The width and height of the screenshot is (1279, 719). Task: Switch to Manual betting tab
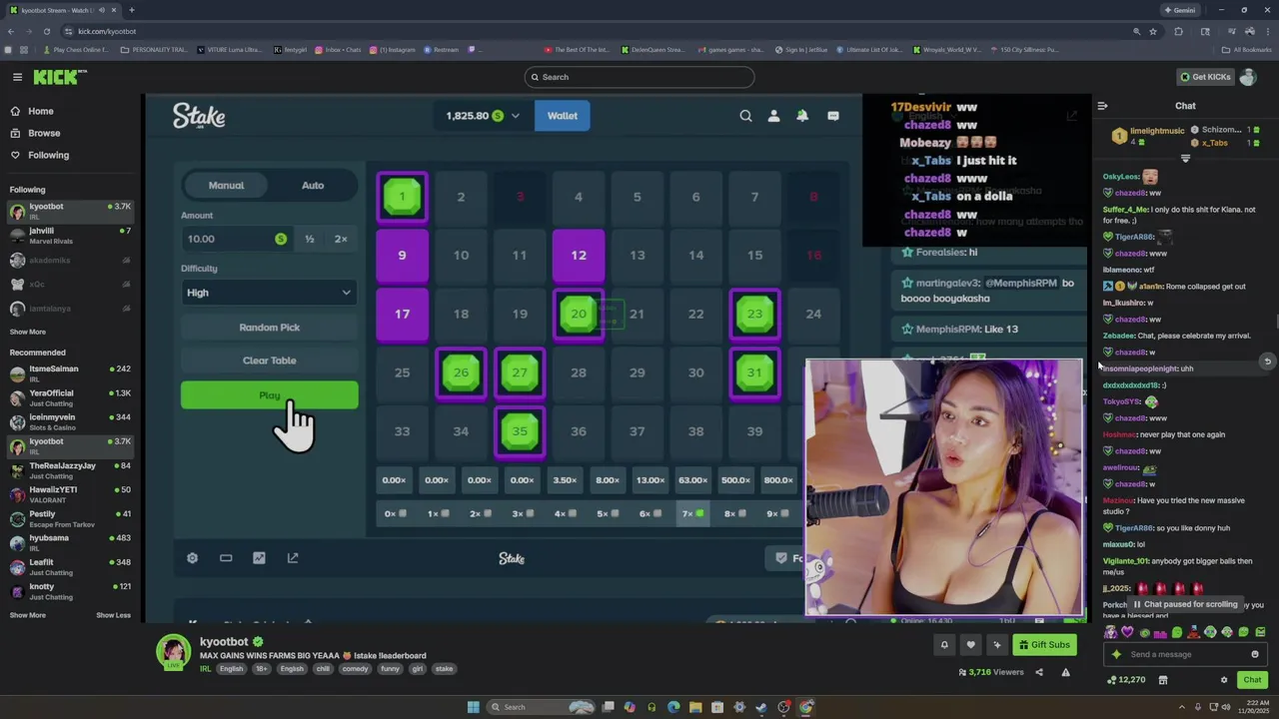tap(226, 185)
